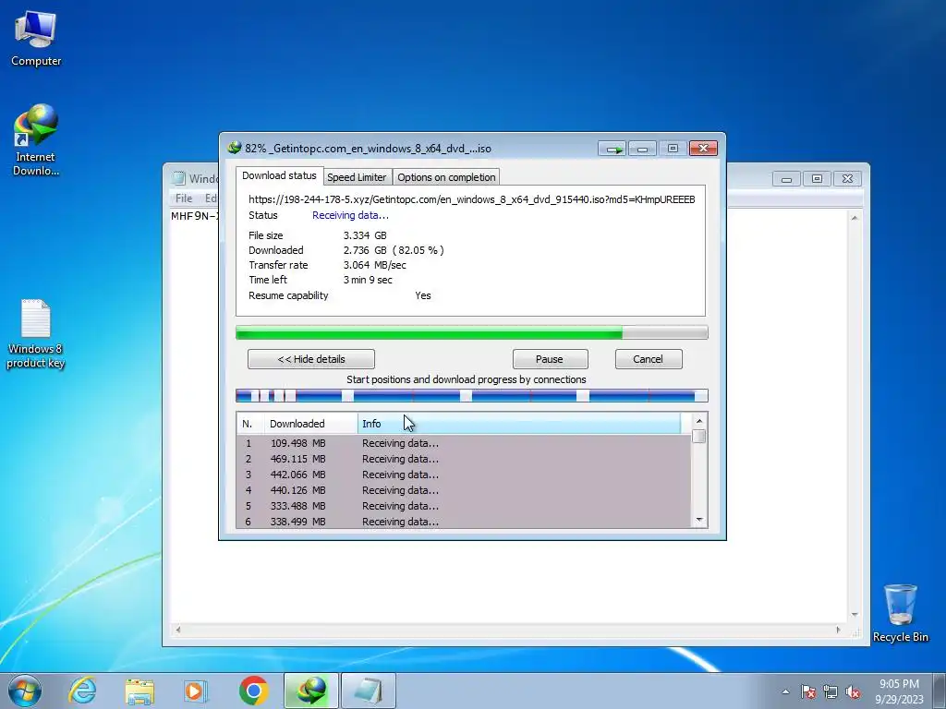
Task: Select connection row 338.499 MB
Action: pyautogui.click(x=464, y=522)
